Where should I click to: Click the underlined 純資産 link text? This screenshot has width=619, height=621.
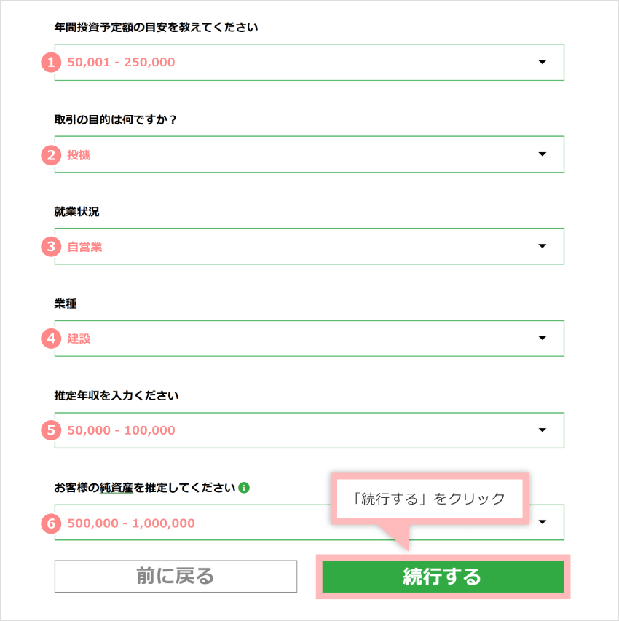coord(116,488)
